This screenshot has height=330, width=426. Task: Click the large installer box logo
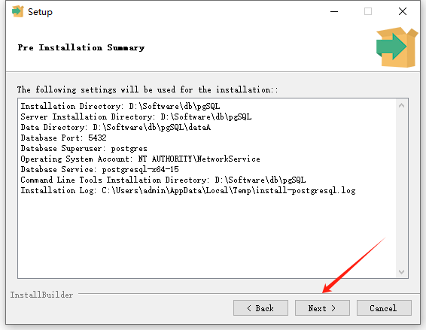pos(397,47)
